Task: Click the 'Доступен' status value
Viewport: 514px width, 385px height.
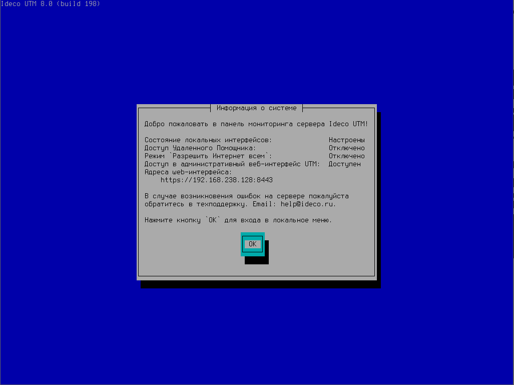Action: tap(344, 164)
